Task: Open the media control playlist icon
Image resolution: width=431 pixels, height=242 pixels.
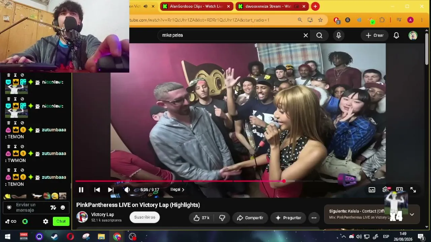Action: (399, 20)
